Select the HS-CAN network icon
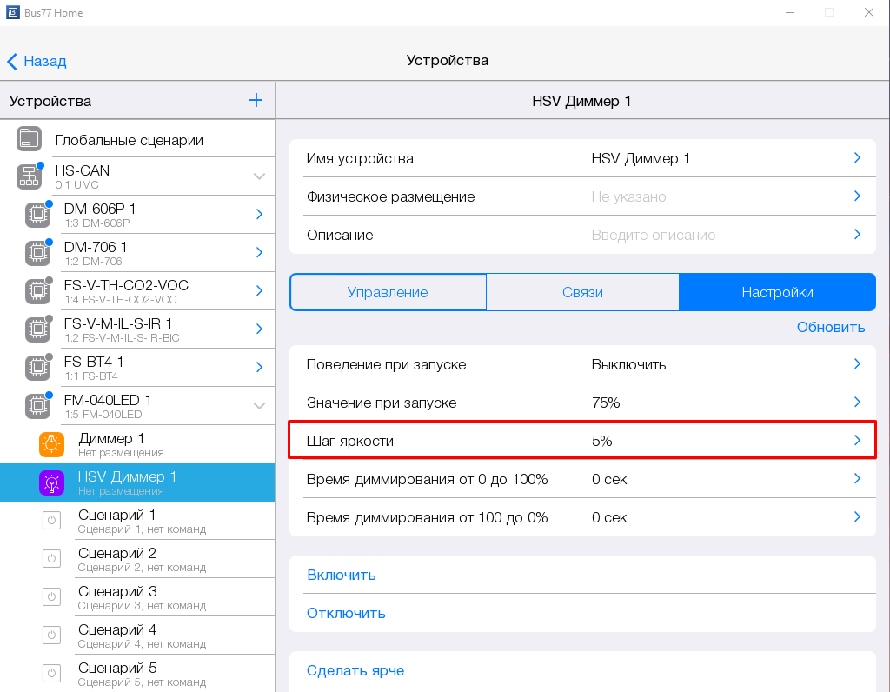This screenshot has height=692, width=890. coord(29,176)
